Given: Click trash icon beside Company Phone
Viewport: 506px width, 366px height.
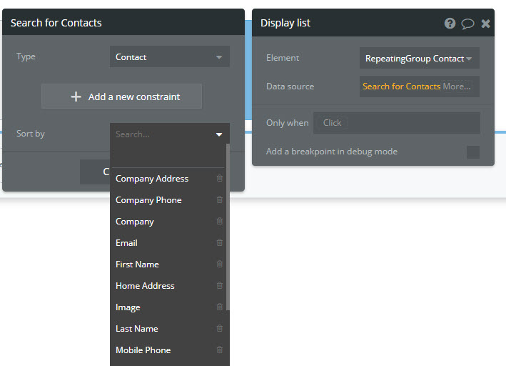Looking at the screenshot, I should coord(219,200).
